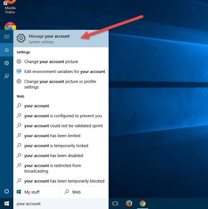Click the search box containing 'your account'
Viewport: 208px width, 209px height.
click(60, 204)
